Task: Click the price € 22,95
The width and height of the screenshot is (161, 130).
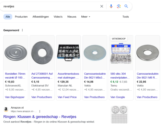Action: click(141, 82)
